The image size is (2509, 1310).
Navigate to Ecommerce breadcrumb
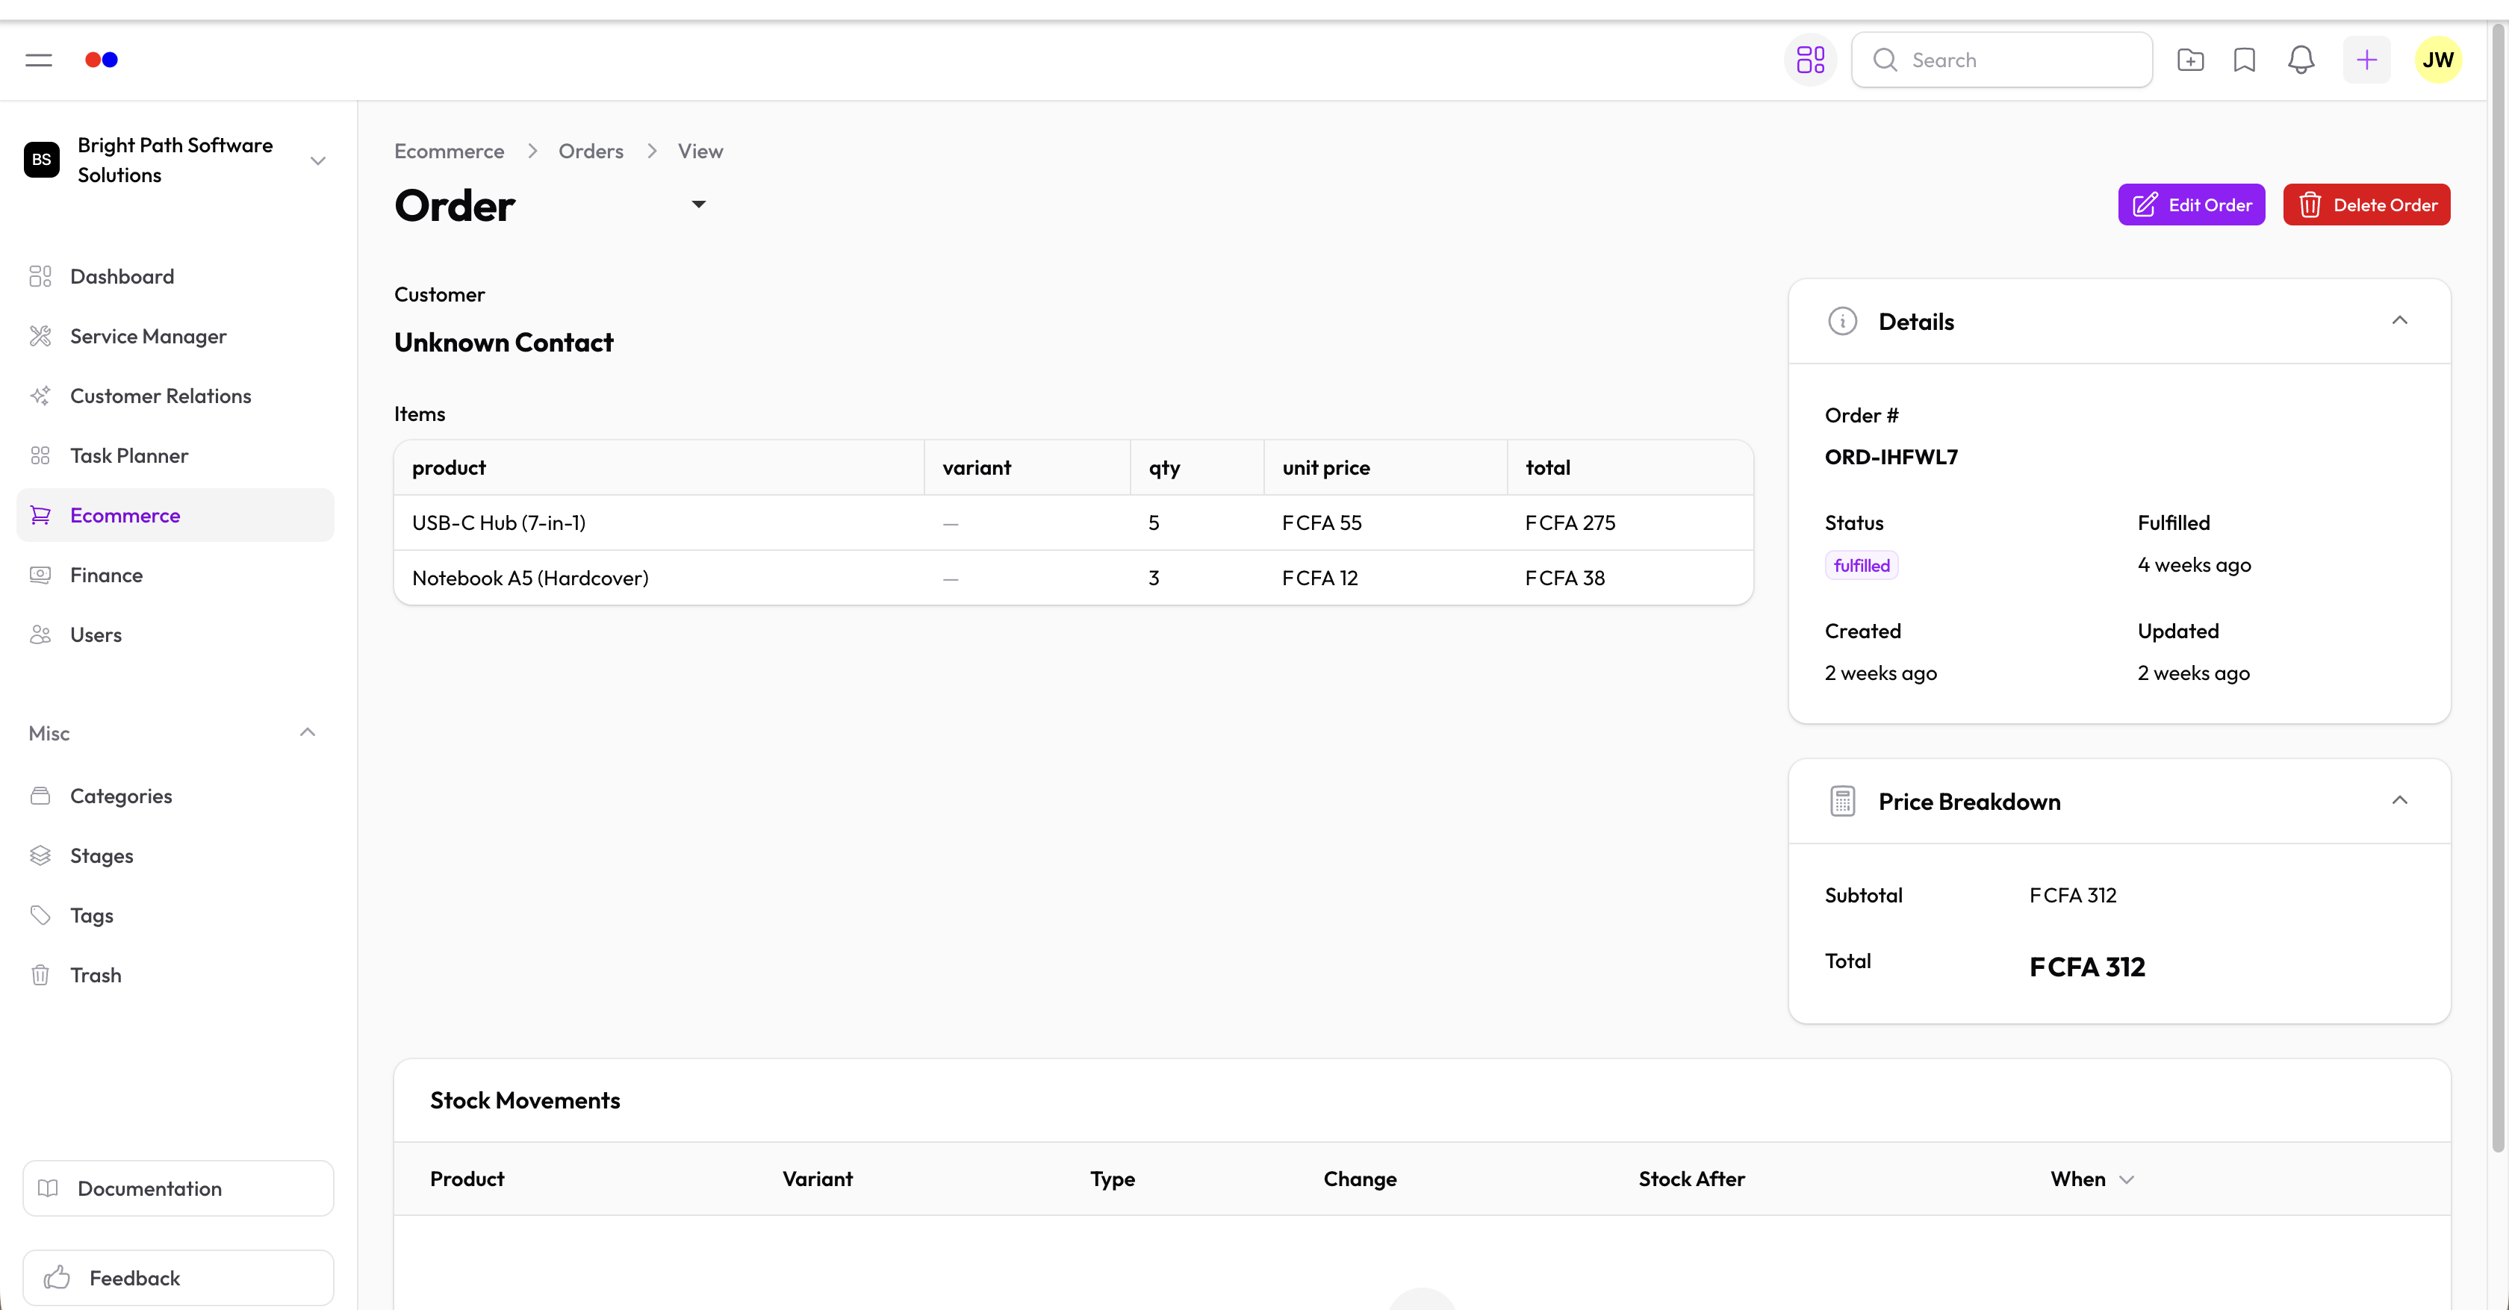(449, 151)
